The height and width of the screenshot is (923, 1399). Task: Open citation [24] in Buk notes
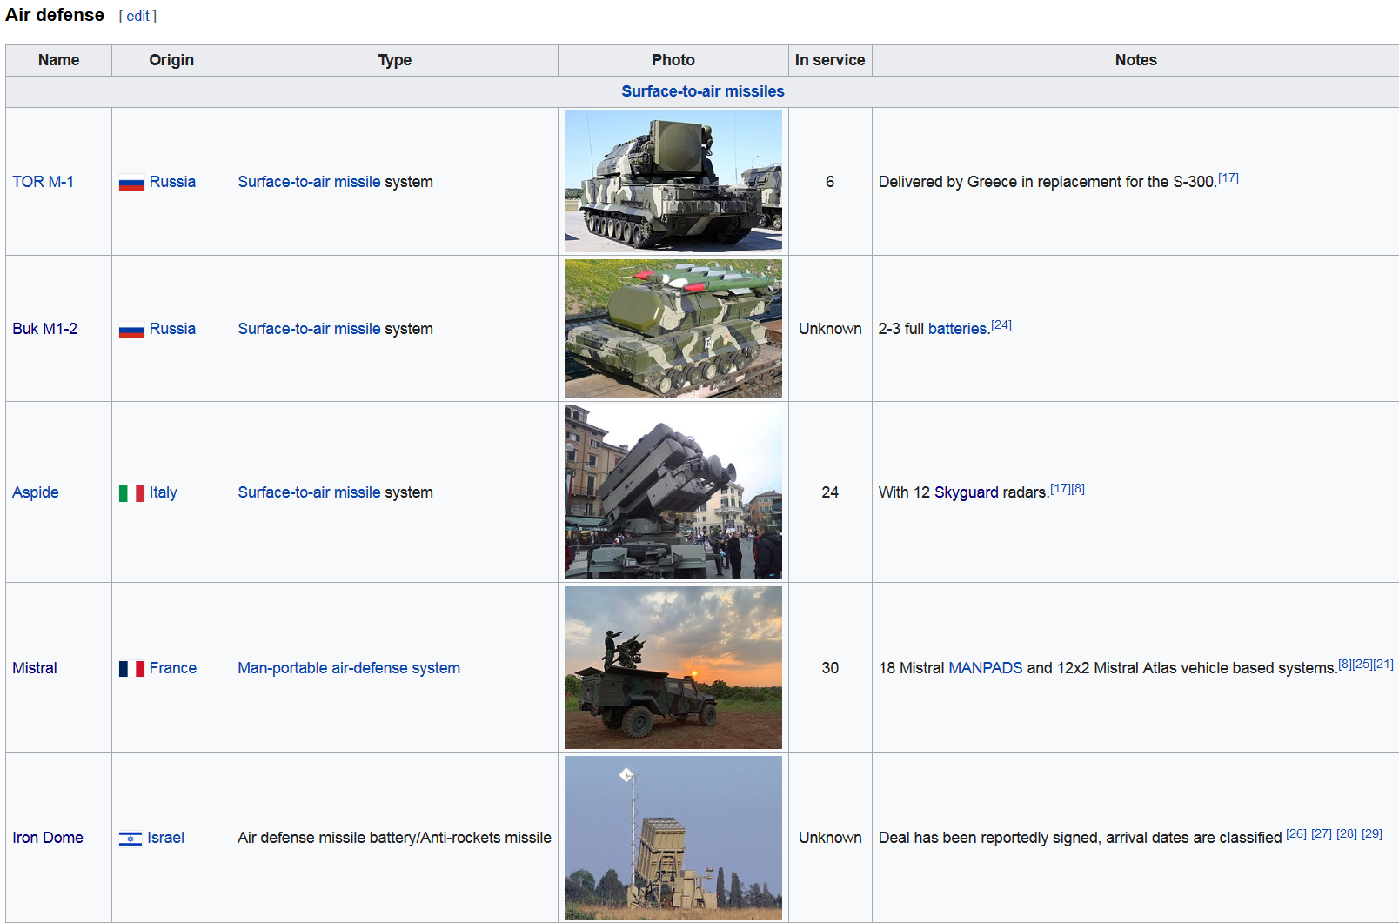pos(1001,325)
